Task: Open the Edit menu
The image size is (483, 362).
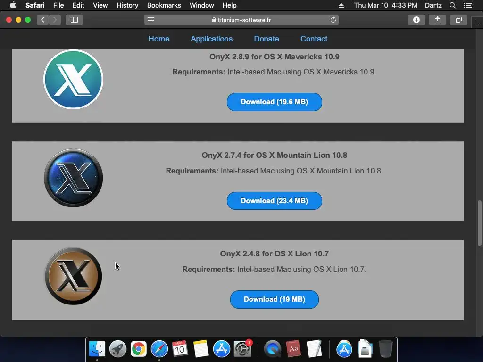Action: tap(78, 5)
